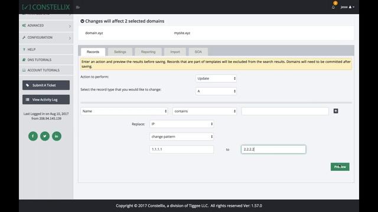Viewport: 378px width, 212px height.
Task: Toggle the sidebar hamburger menu icon
Action: pyautogui.click(x=78, y=7)
